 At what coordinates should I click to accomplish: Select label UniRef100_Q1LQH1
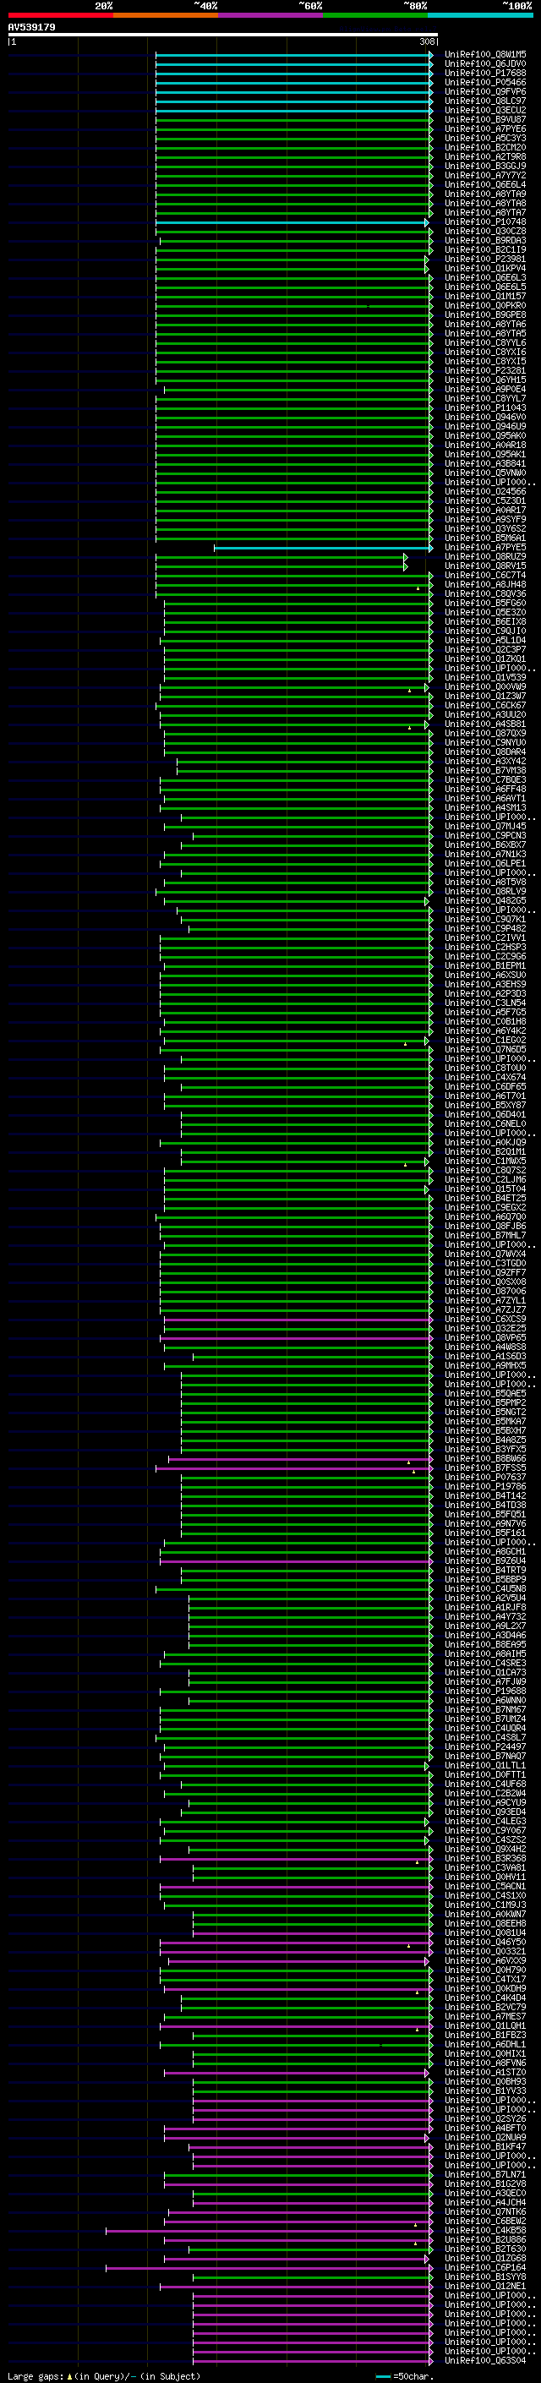coord(485,2027)
